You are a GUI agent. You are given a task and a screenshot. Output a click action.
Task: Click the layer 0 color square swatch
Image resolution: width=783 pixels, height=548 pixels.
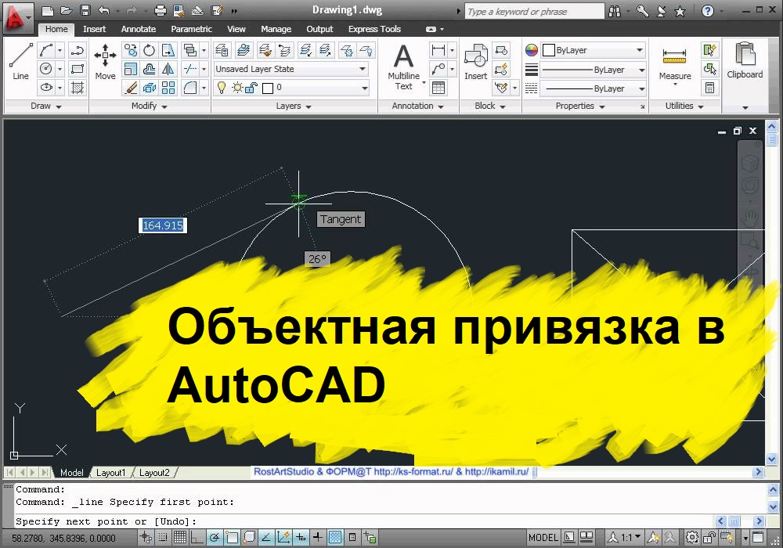tap(268, 88)
